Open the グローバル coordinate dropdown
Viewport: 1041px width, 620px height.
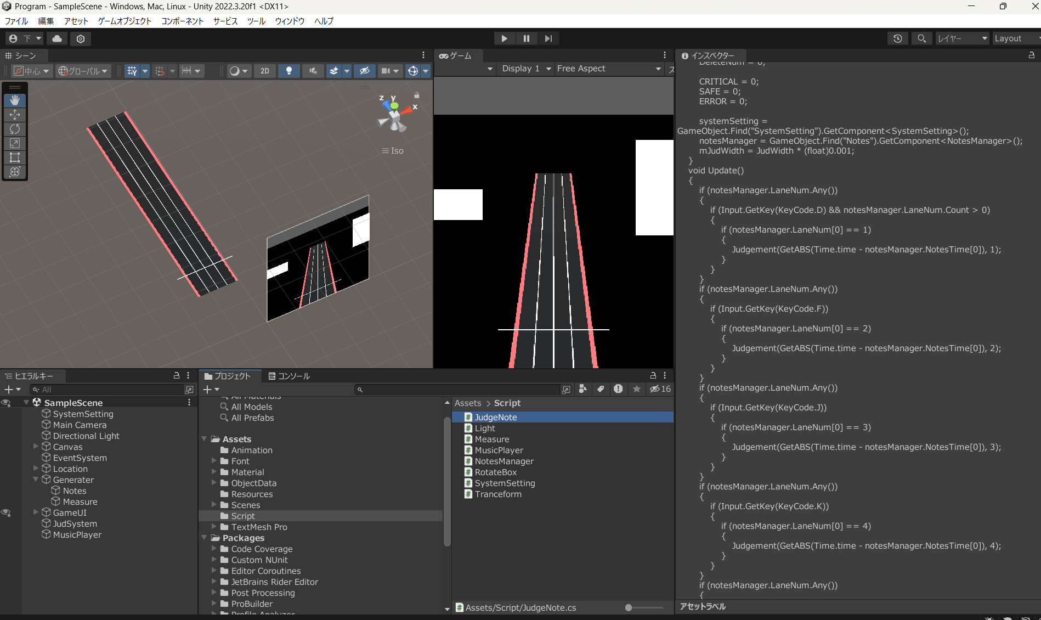coord(83,71)
